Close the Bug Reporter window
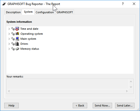140x111 pixels. (x=134, y=4)
